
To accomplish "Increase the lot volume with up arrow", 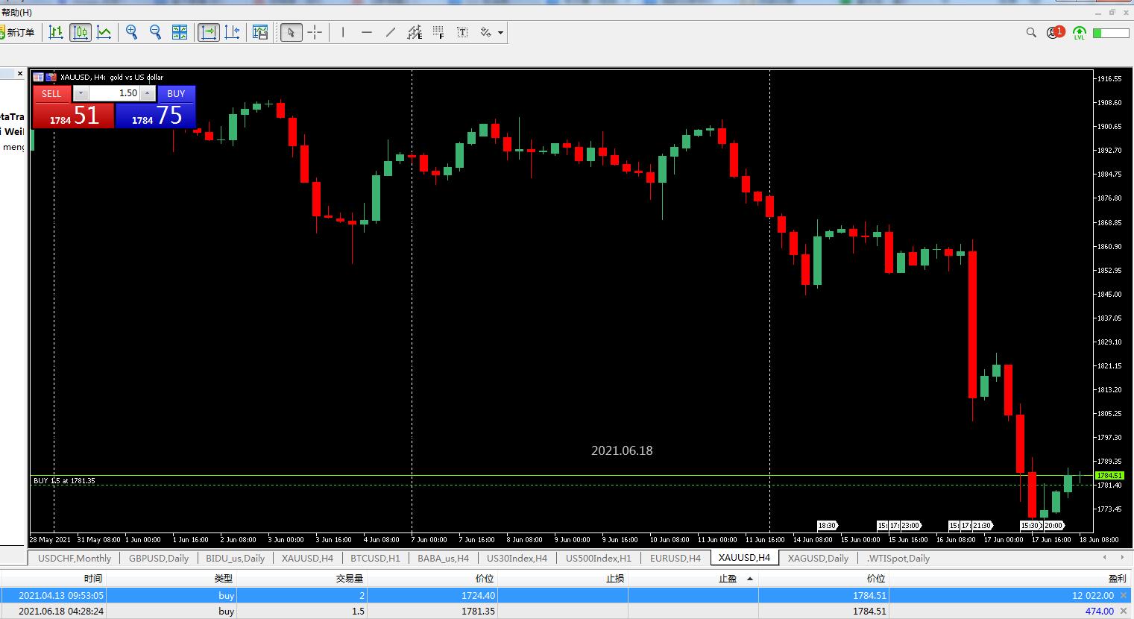I will click(148, 93).
